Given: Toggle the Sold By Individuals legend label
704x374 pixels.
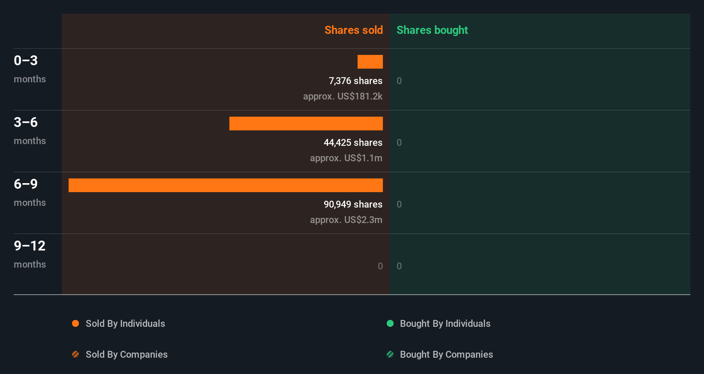Looking at the screenshot, I should click(x=125, y=324).
